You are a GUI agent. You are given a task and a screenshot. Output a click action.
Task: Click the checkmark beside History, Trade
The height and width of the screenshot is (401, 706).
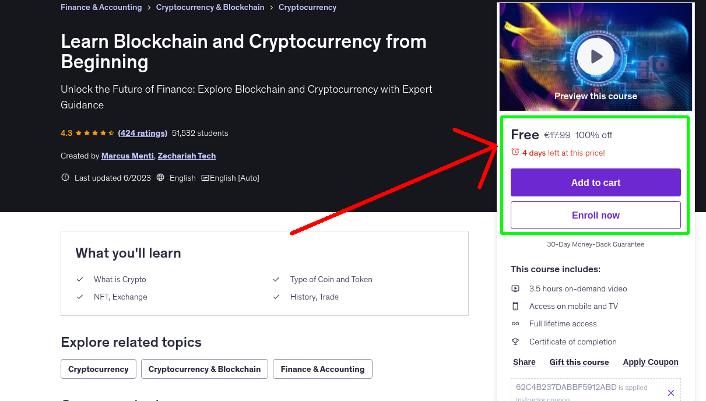276,297
